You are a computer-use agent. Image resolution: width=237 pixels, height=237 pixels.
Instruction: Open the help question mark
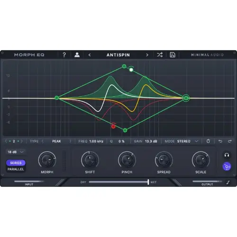click(64, 55)
